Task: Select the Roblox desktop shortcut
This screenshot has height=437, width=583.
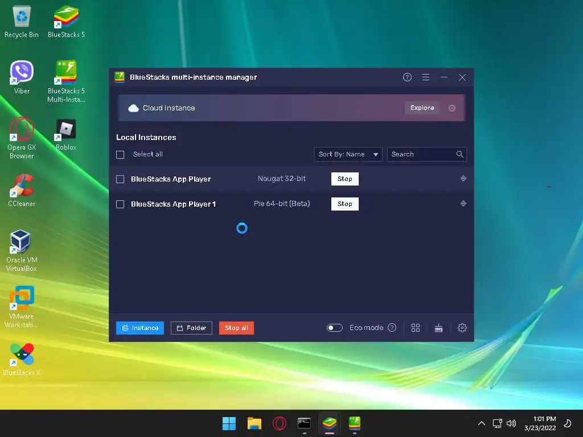Action: point(66,134)
